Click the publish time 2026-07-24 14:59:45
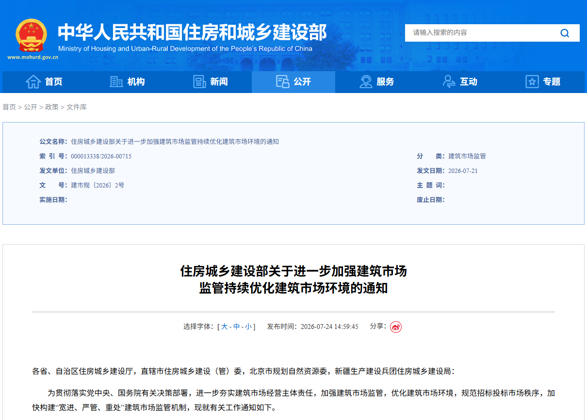Viewport: 587px width, 420px height. pos(329,327)
